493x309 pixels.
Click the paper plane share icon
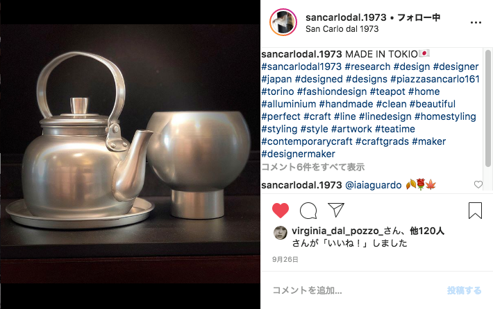click(336, 209)
